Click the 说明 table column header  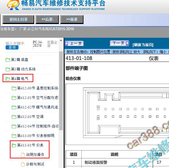[x=114, y=155]
